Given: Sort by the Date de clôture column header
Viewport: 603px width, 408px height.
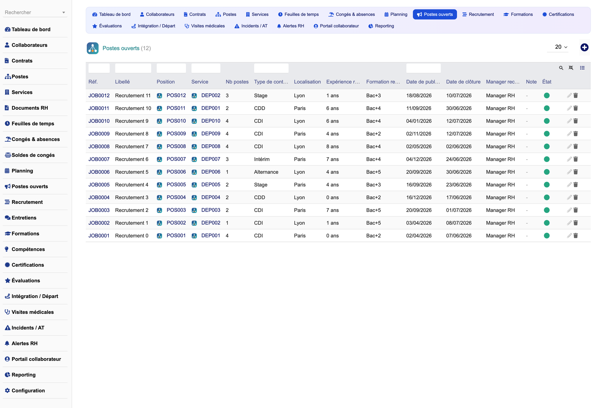Looking at the screenshot, I should pyautogui.click(x=463, y=82).
